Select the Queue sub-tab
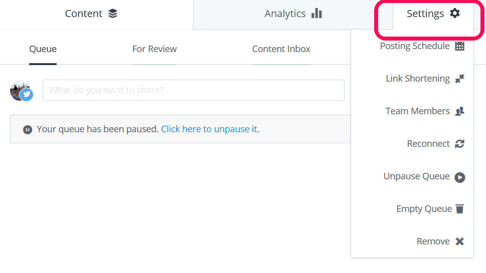 pyautogui.click(x=43, y=49)
